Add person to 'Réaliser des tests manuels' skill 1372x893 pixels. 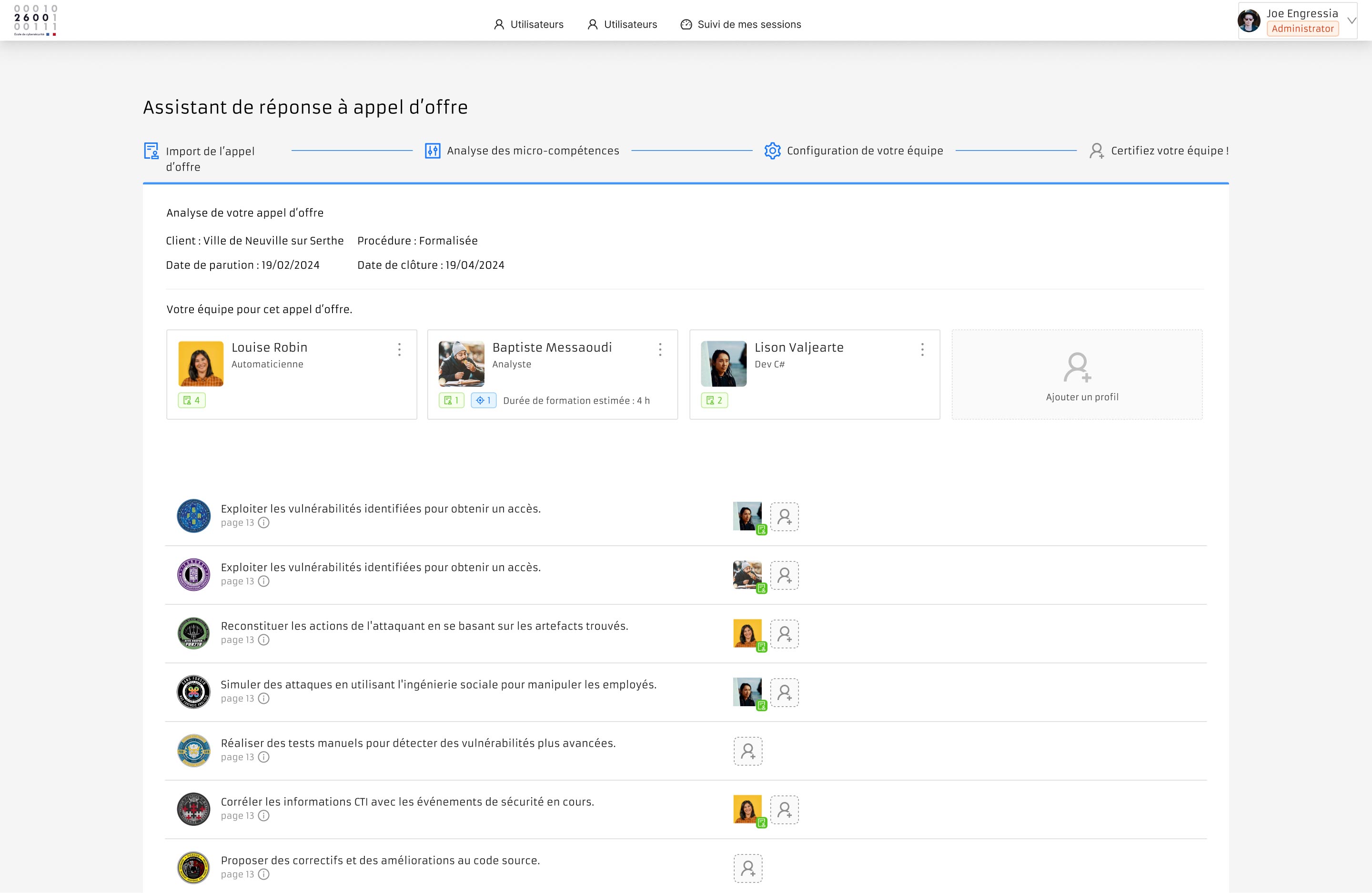(747, 751)
